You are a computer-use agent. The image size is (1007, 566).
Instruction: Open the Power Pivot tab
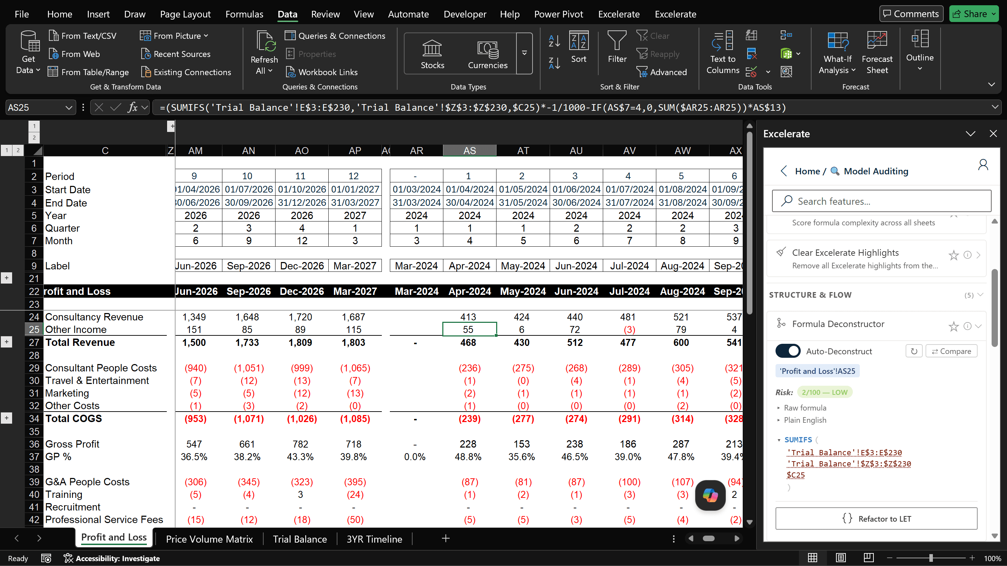point(559,14)
